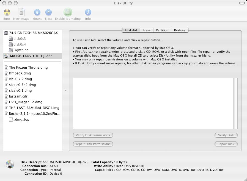The image size is (247, 181).
Task: Click the Repair Disk button
Action: [226, 144]
